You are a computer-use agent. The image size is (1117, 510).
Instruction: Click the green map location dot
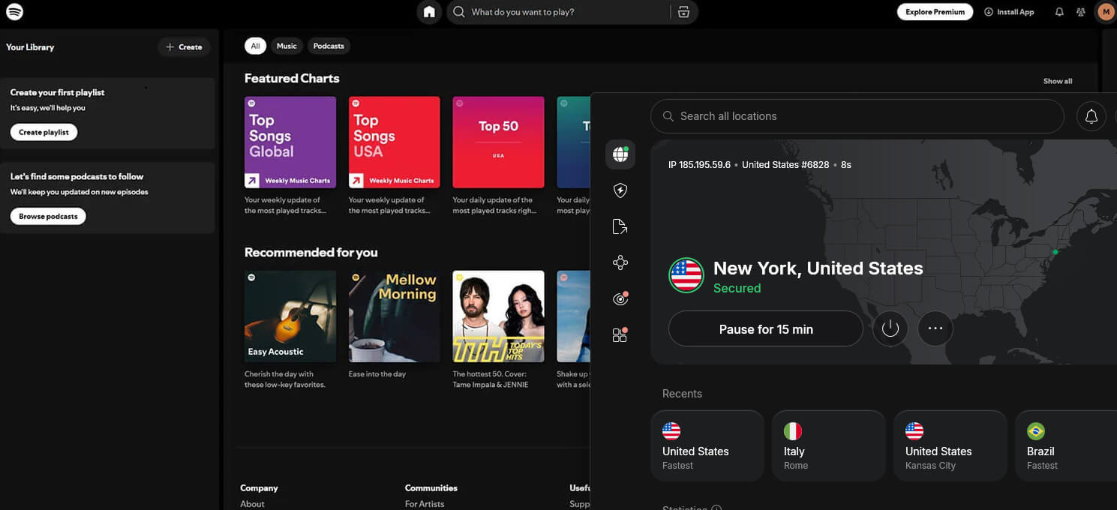[x=1055, y=252]
